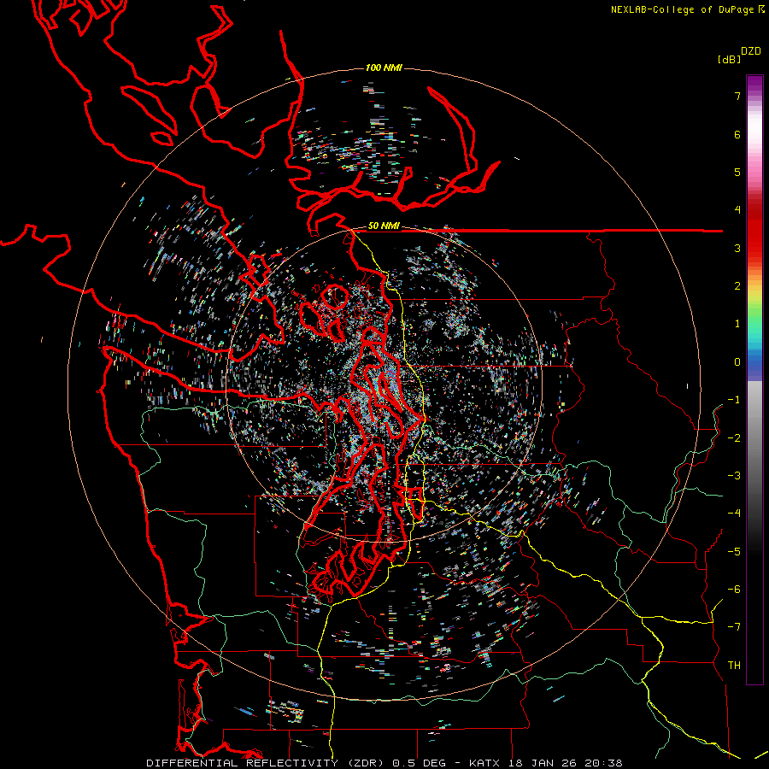Screen dimensions: 769x769
Task: Click the 5 dB scale value
Action: pyautogui.click(x=737, y=172)
